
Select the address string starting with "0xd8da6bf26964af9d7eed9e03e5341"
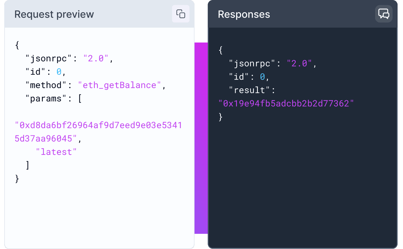98,132
